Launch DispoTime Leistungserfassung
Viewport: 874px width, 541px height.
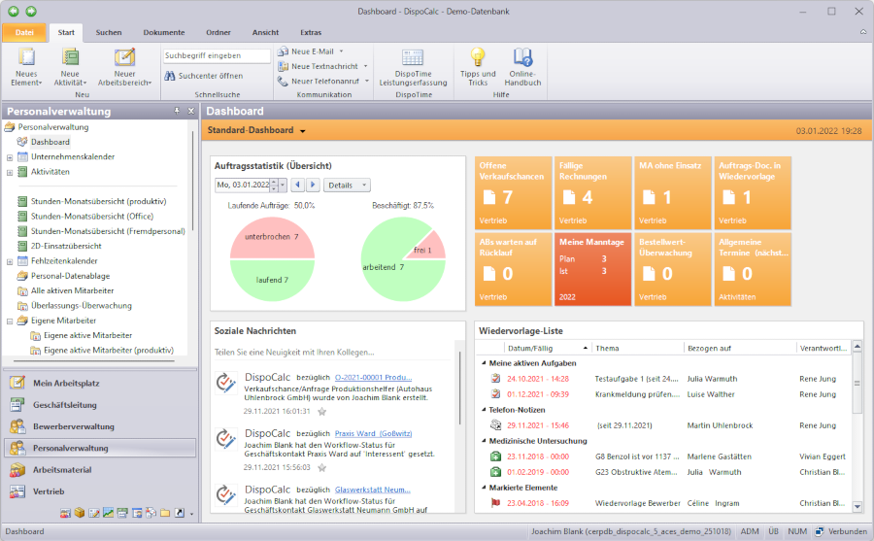click(x=413, y=66)
